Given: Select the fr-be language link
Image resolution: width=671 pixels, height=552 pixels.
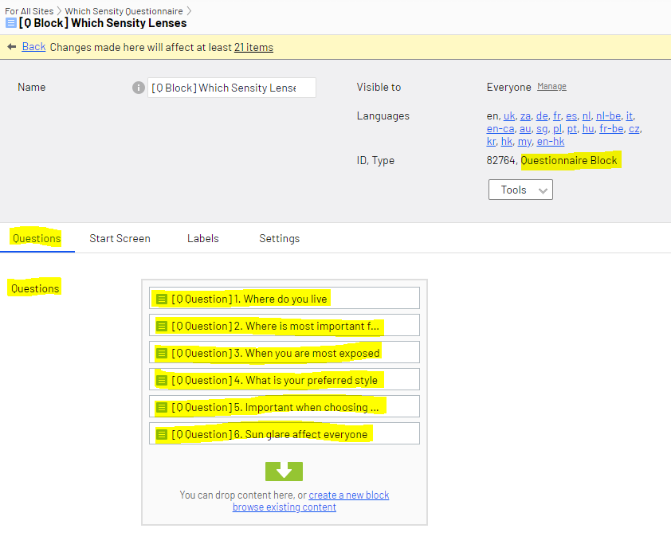Looking at the screenshot, I should click(x=611, y=129).
